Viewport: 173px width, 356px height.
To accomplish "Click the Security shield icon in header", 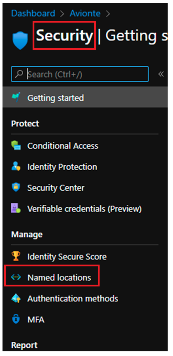I will (x=20, y=41).
